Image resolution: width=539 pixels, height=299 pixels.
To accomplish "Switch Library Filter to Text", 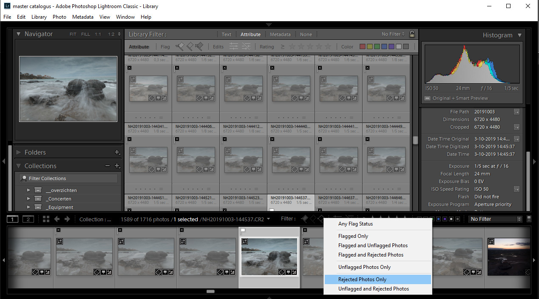I will [227, 34].
